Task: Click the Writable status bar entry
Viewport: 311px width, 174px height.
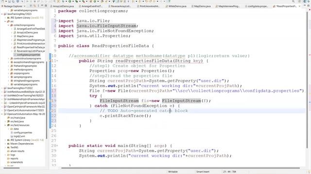Action: [173, 172]
